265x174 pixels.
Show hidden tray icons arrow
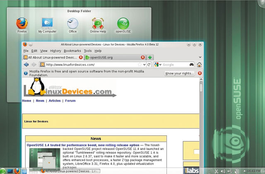(x=245, y=171)
